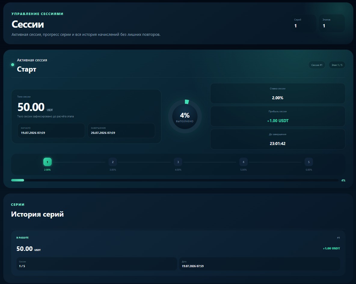Click the horizontal session progress bar

[175, 180]
